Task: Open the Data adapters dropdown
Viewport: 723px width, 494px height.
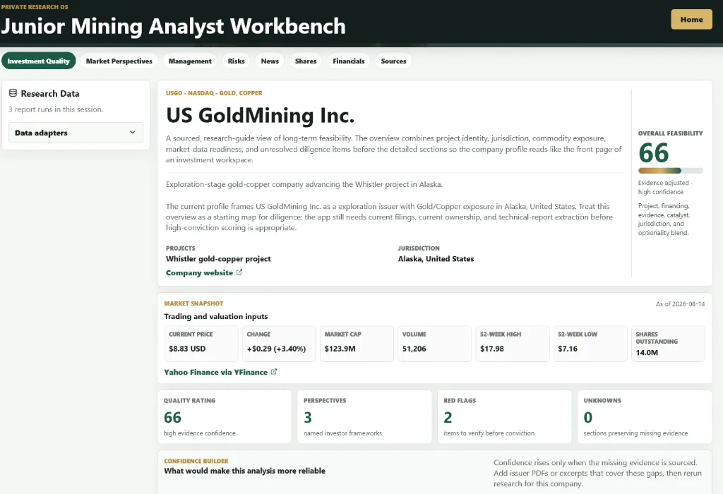Action: click(x=76, y=133)
